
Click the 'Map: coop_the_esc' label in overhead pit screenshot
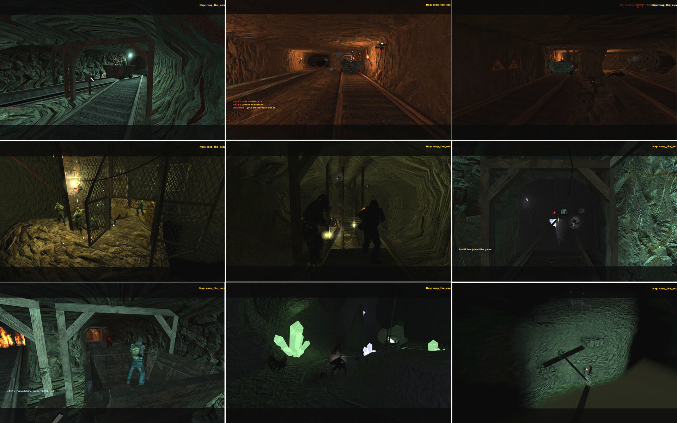(664, 289)
